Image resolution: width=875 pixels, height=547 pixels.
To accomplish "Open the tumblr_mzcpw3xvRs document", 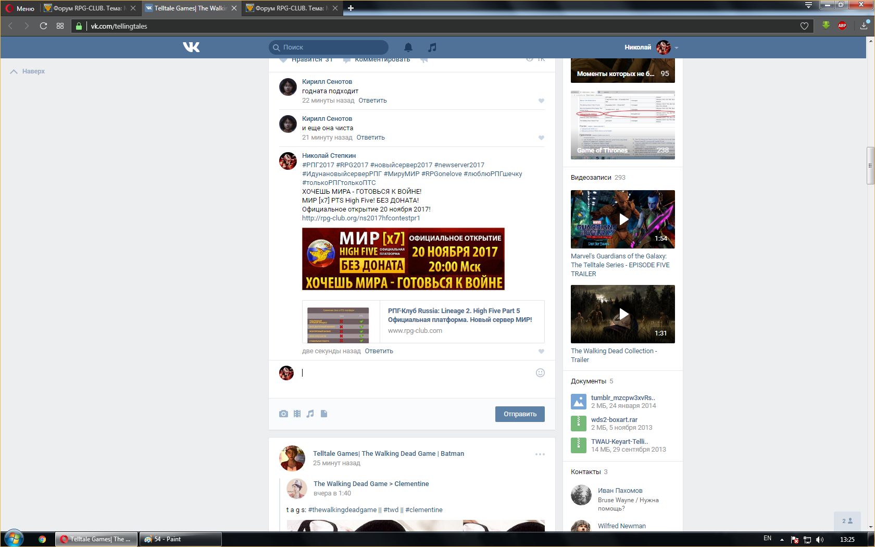I will click(x=623, y=398).
